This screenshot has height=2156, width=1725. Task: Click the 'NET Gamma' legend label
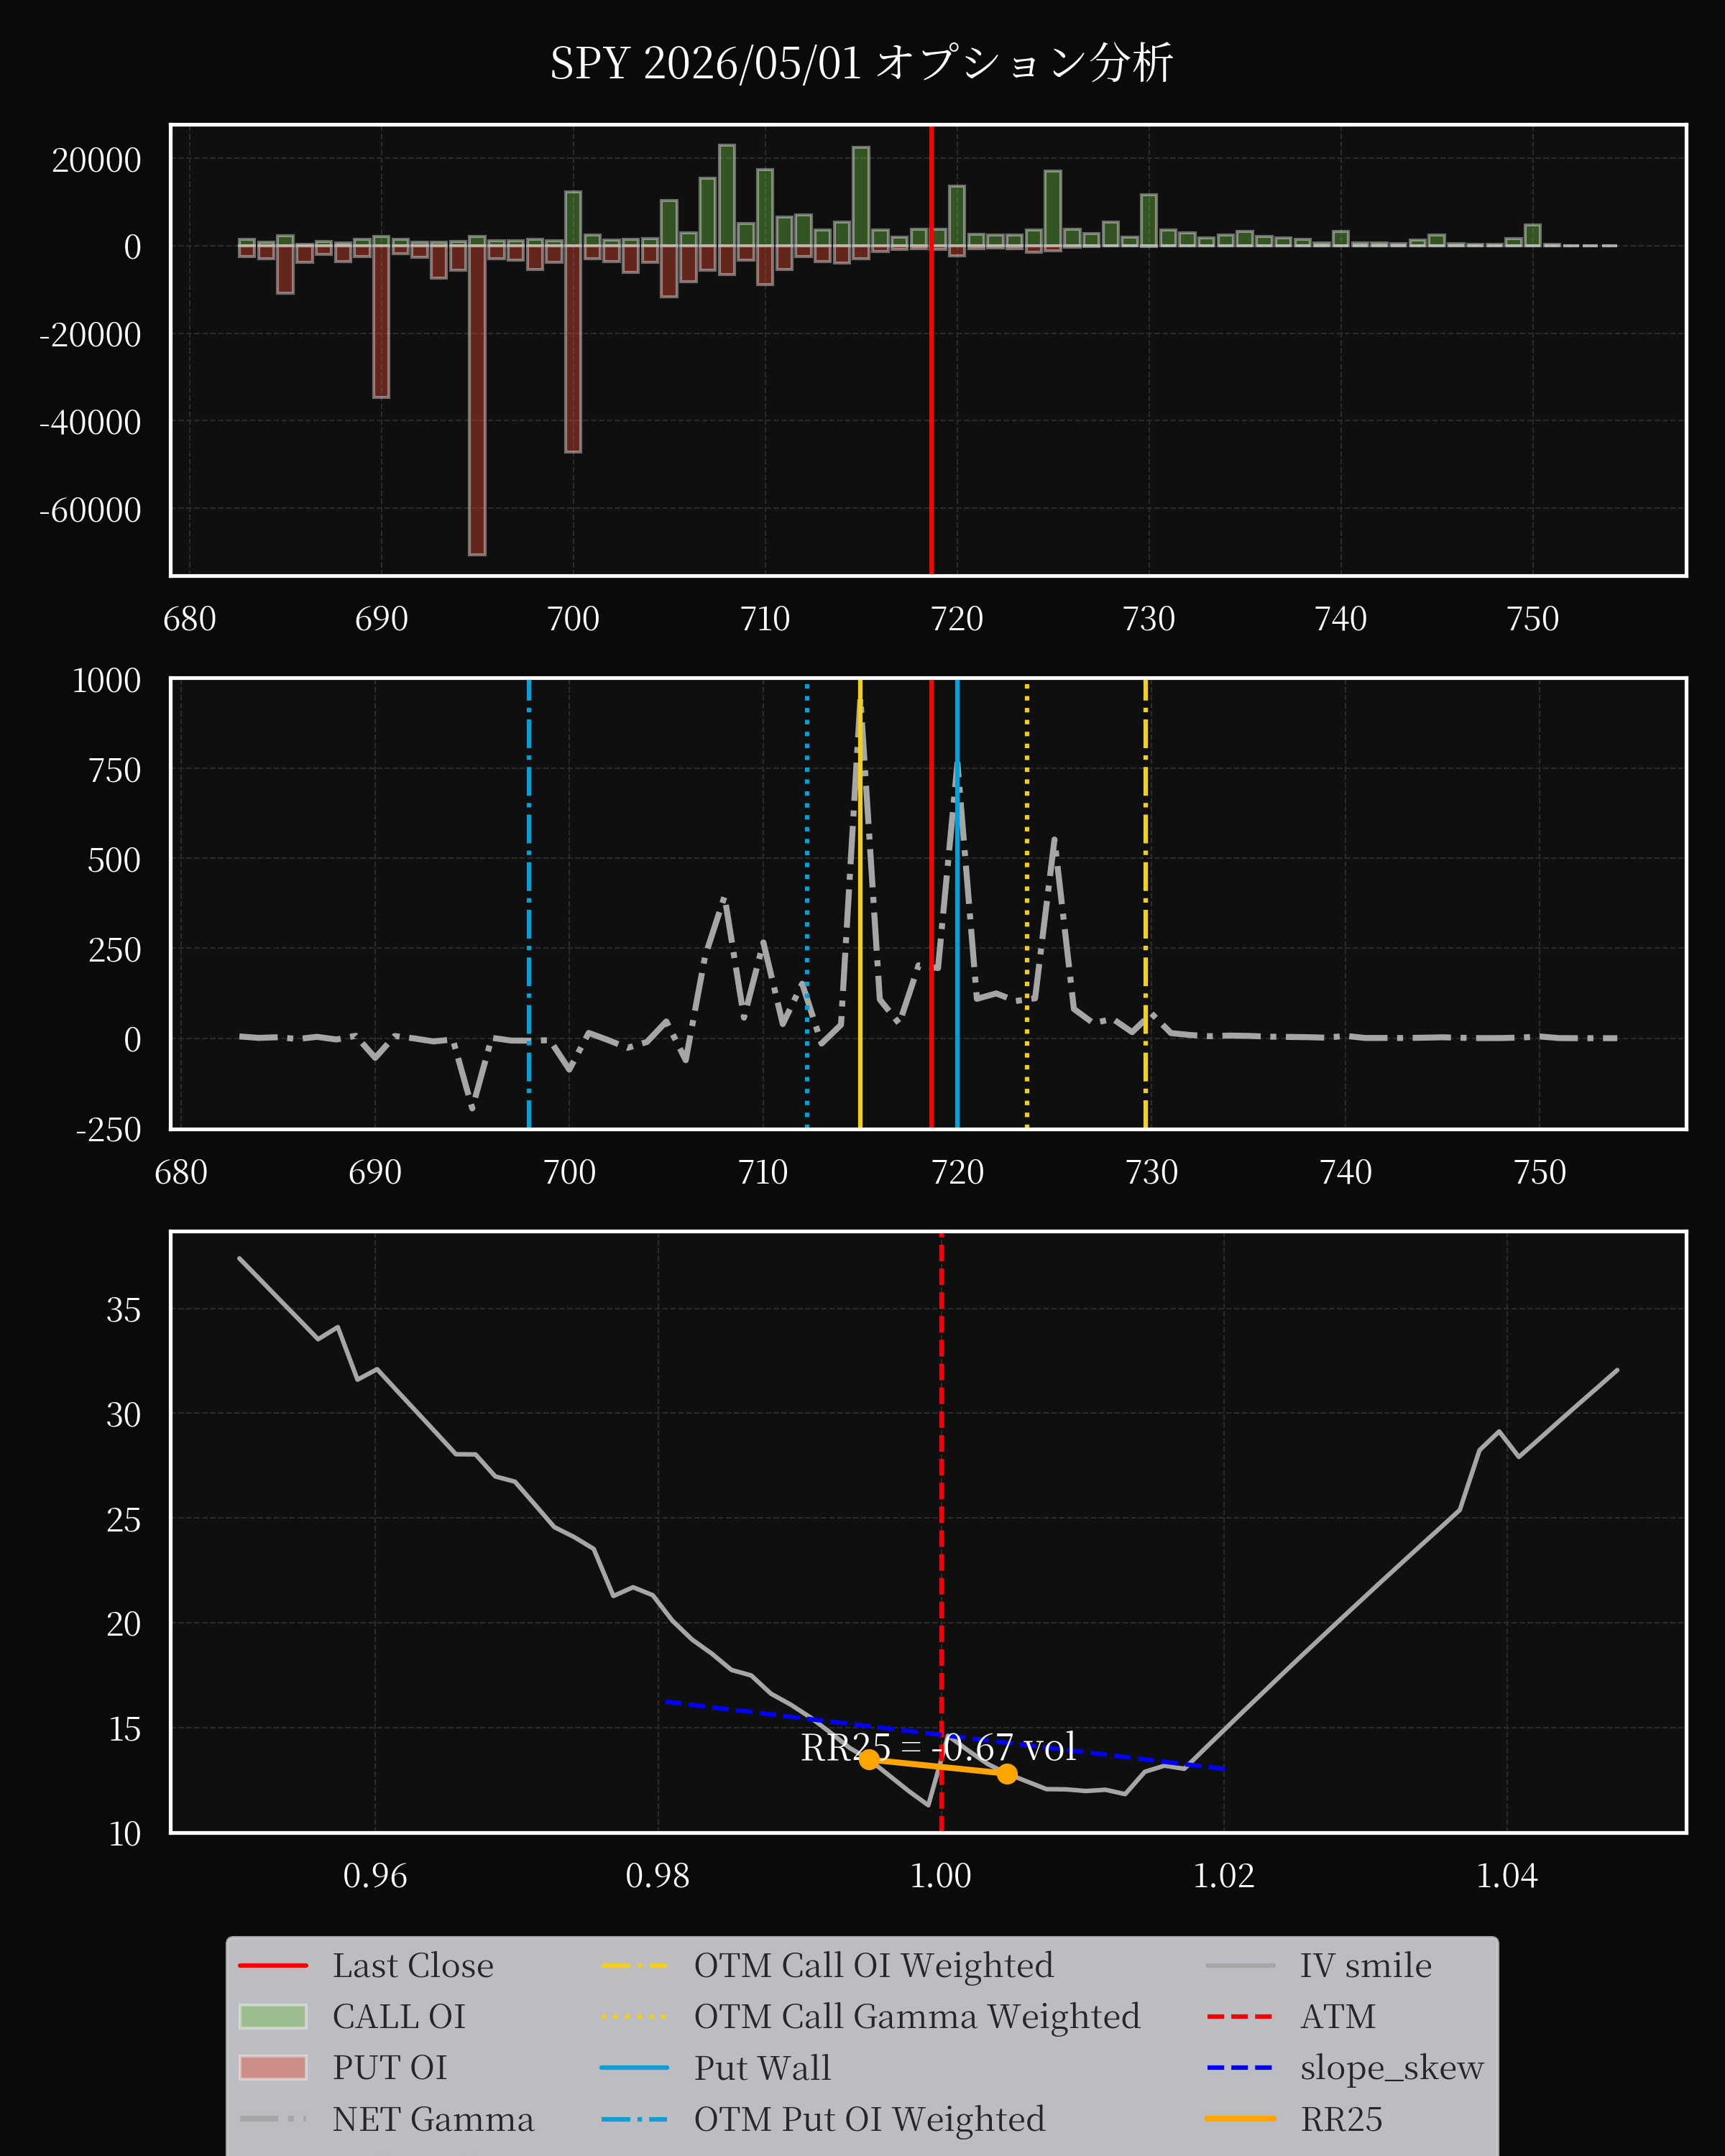tap(433, 2119)
